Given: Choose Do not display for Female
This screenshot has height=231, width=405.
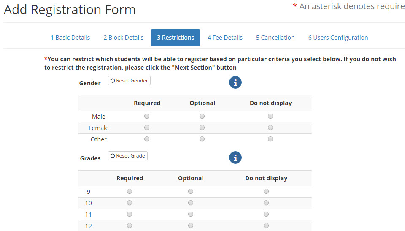Looking at the screenshot, I should pos(270,128).
